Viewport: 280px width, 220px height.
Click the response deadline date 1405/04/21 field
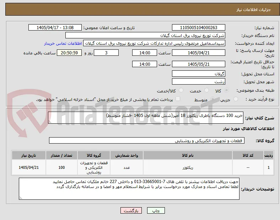(x=198, y=53)
